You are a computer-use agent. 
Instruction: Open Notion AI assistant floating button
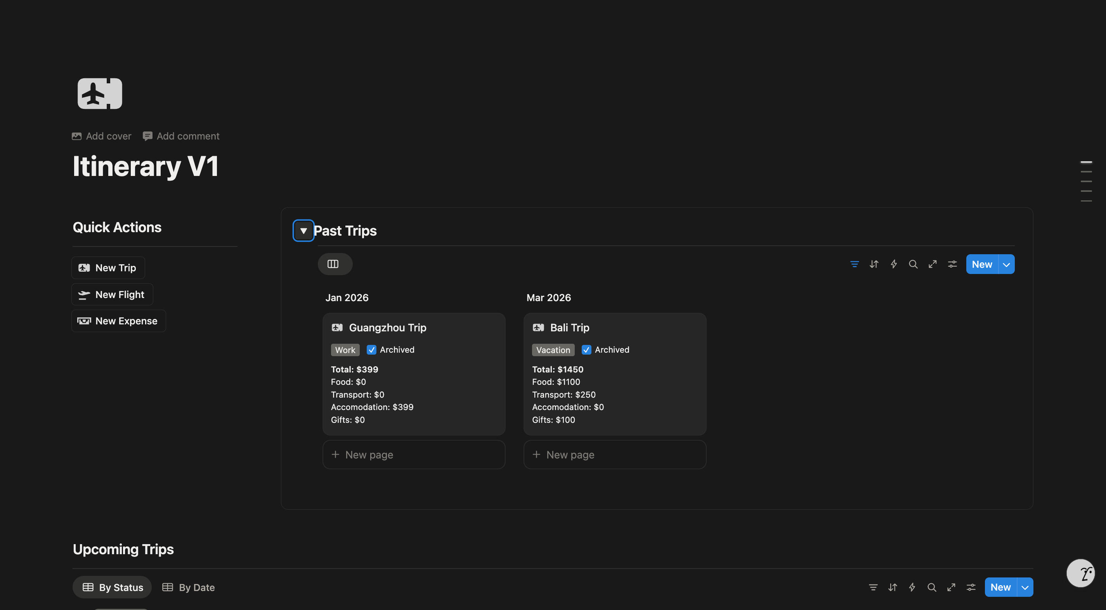coord(1080,573)
